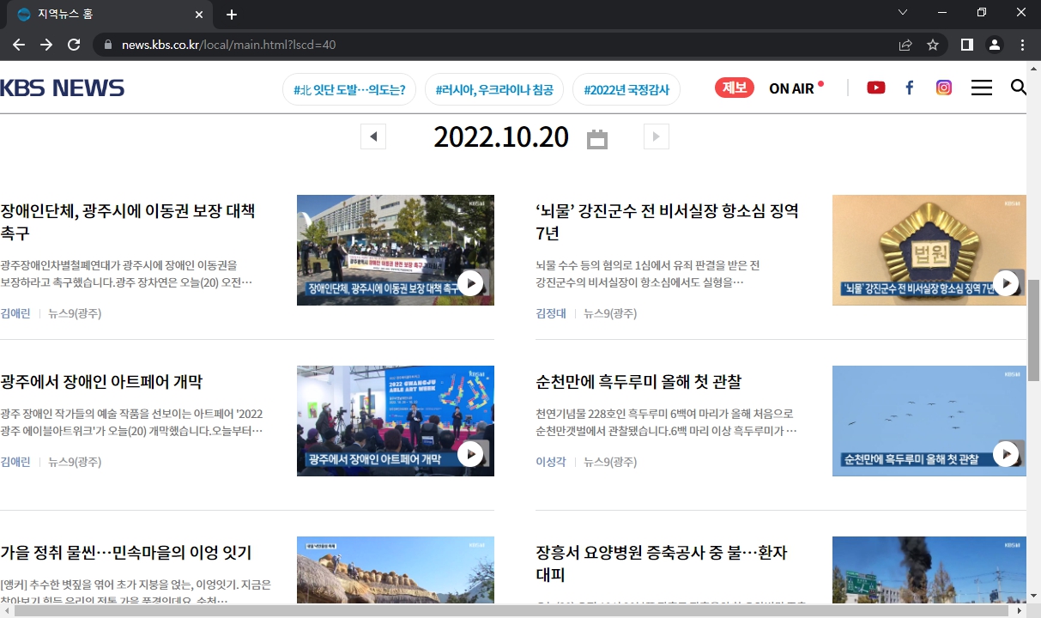The image size is (1041, 618).
Task: Reload the page
Action: pyautogui.click(x=74, y=45)
